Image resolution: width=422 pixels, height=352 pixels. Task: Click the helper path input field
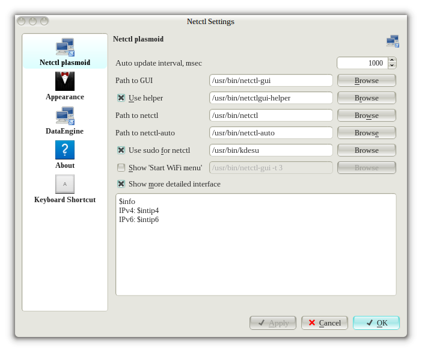(x=271, y=97)
